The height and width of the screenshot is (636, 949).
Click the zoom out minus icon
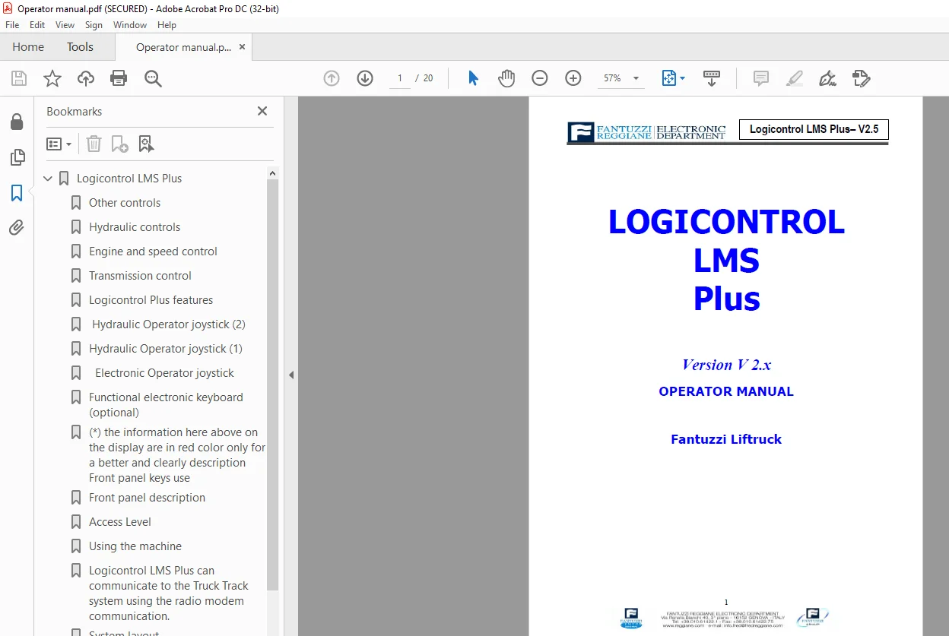pyautogui.click(x=540, y=78)
